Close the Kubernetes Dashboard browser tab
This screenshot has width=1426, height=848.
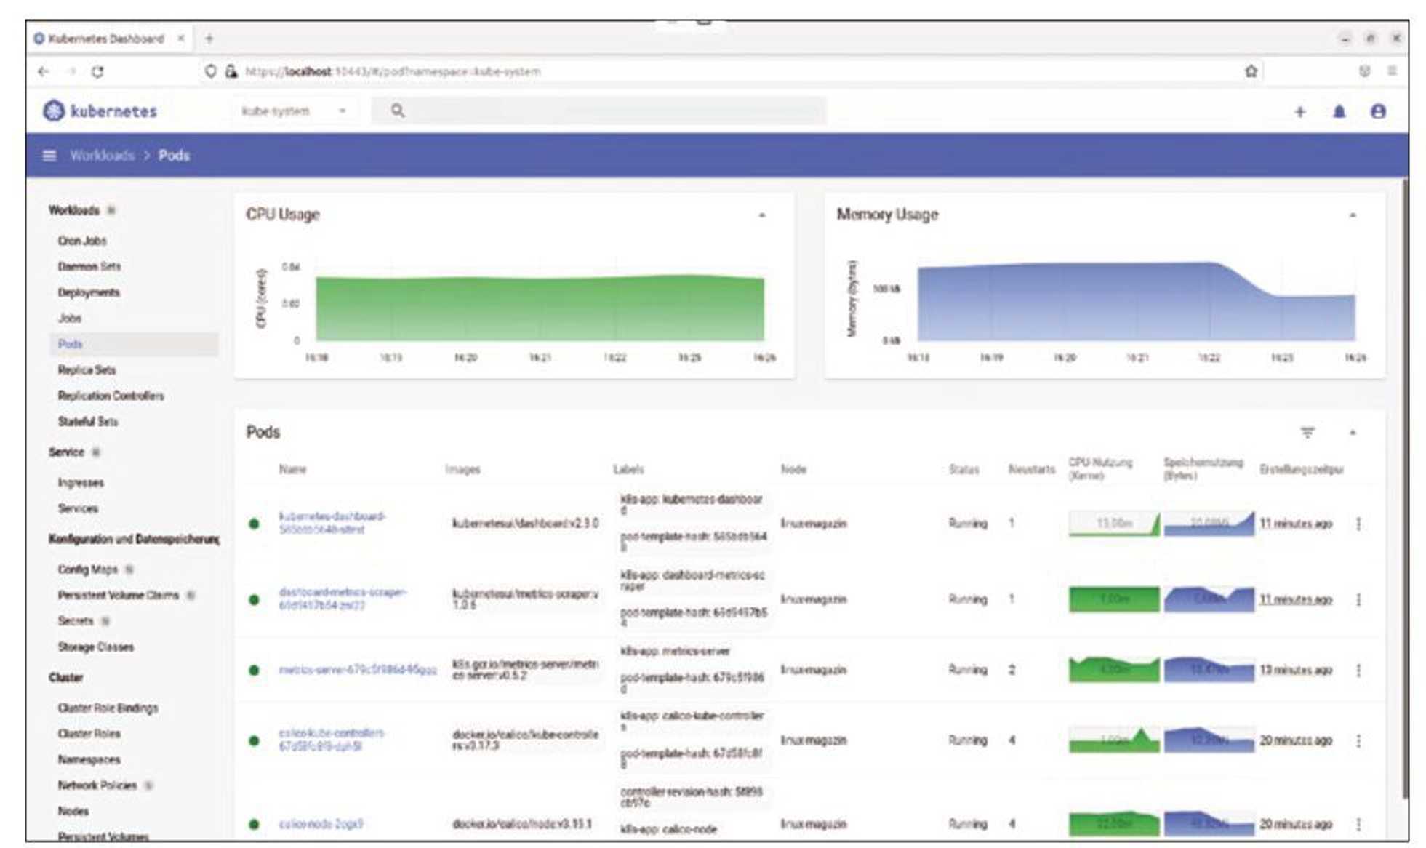(x=180, y=39)
